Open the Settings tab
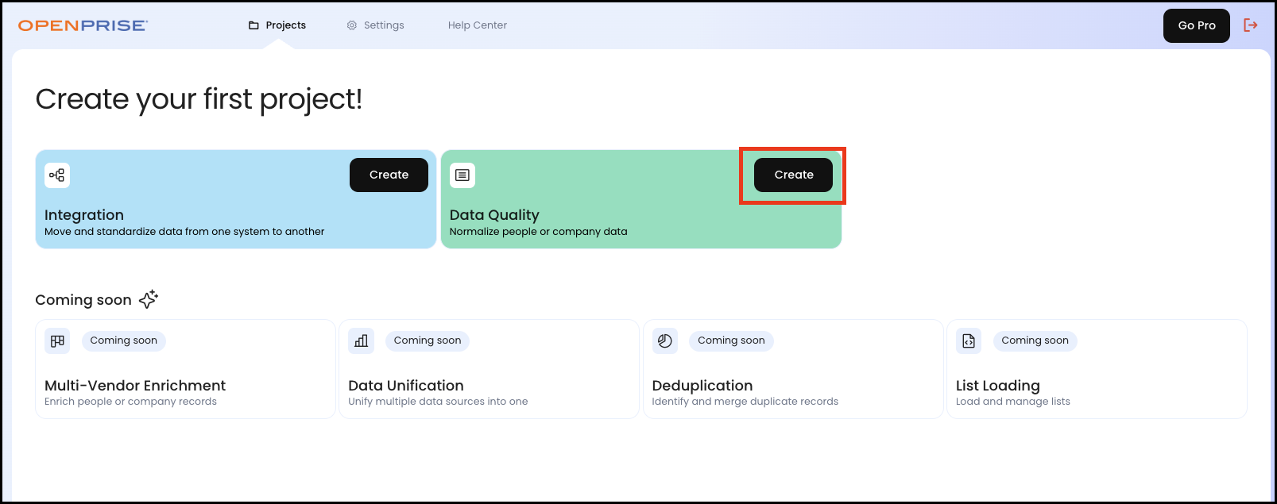 [376, 25]
